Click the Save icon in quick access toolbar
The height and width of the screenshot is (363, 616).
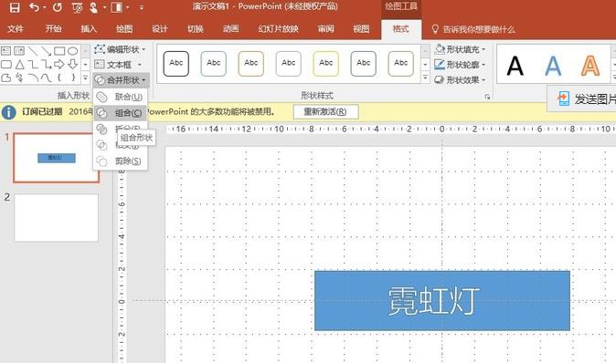[15, 7]
